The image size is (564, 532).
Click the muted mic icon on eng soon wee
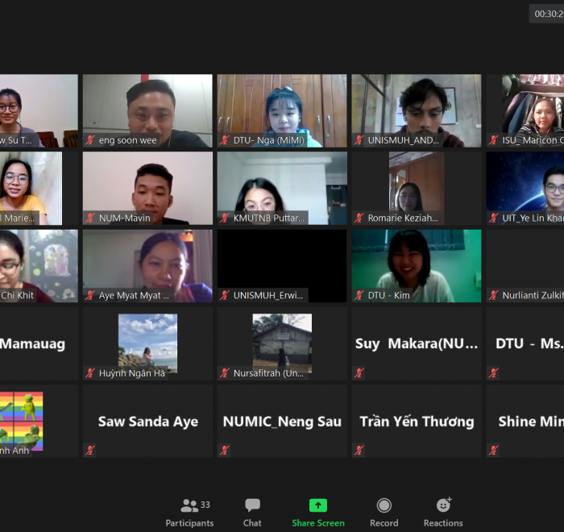tap(90, 140)
